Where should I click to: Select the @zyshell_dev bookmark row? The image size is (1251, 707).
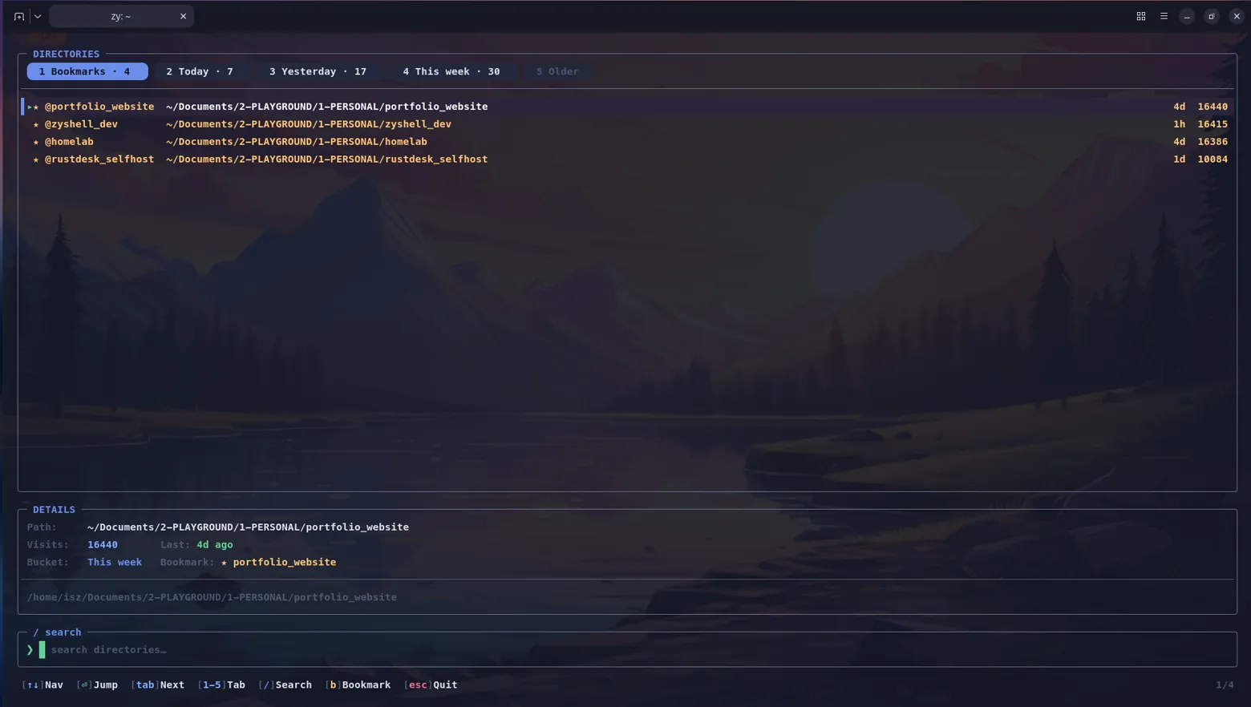click(x=627, y=123)
